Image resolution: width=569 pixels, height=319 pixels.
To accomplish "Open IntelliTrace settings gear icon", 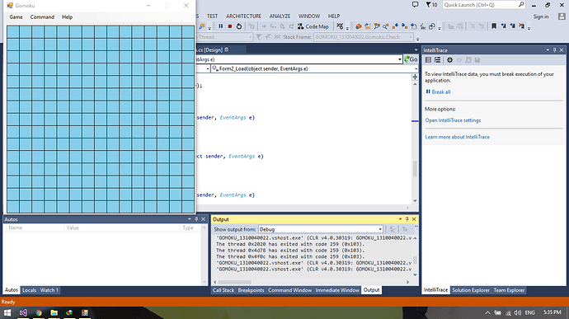I will pos(449,60).
